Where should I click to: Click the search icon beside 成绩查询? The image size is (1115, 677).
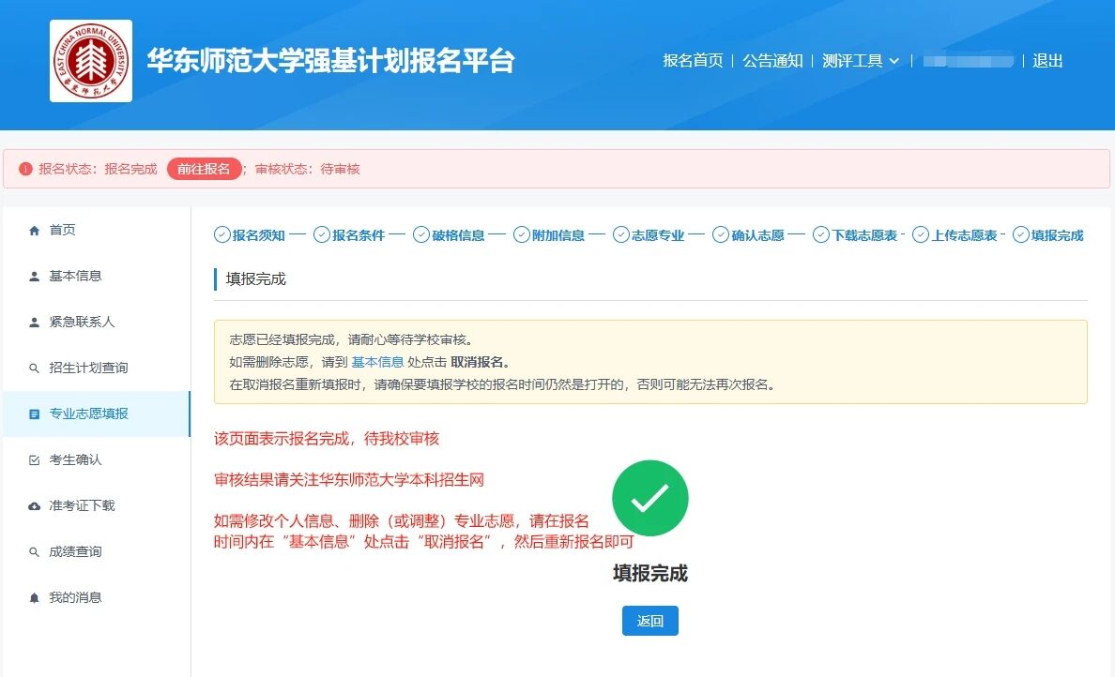(x=35, y=552)
